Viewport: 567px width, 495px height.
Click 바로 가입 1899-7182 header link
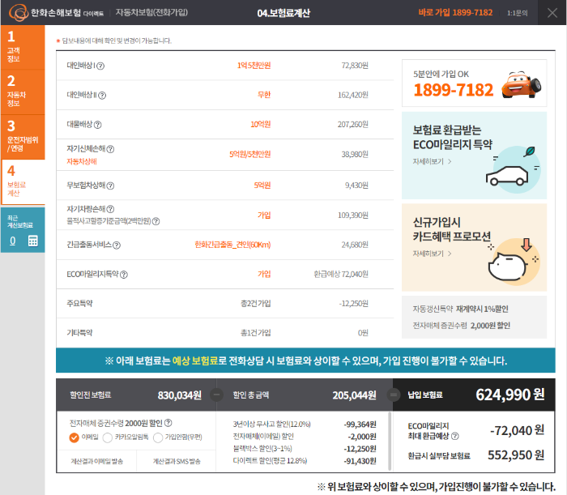point(455,13)
